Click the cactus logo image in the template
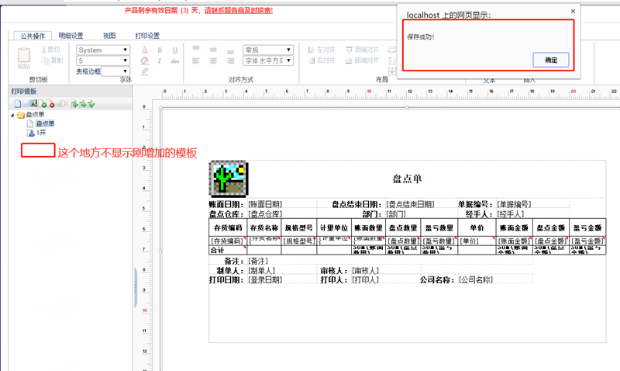620x371 pixels. tap(229, 179)
